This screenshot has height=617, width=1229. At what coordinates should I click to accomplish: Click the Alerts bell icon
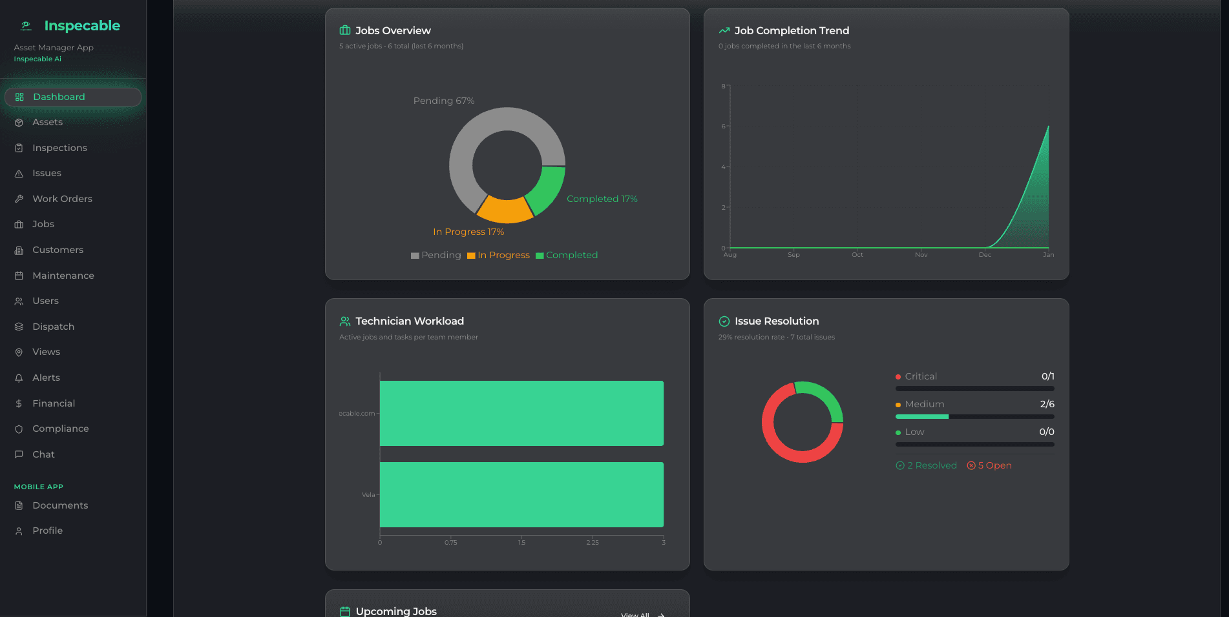point(19,378)
